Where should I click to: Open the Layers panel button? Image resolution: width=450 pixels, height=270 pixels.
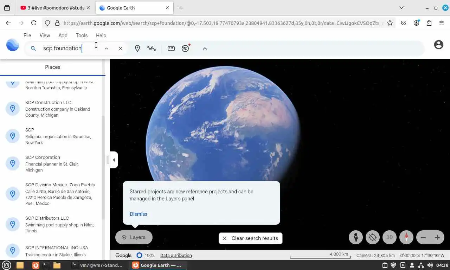pyautogui.click(x=134, y=237)
